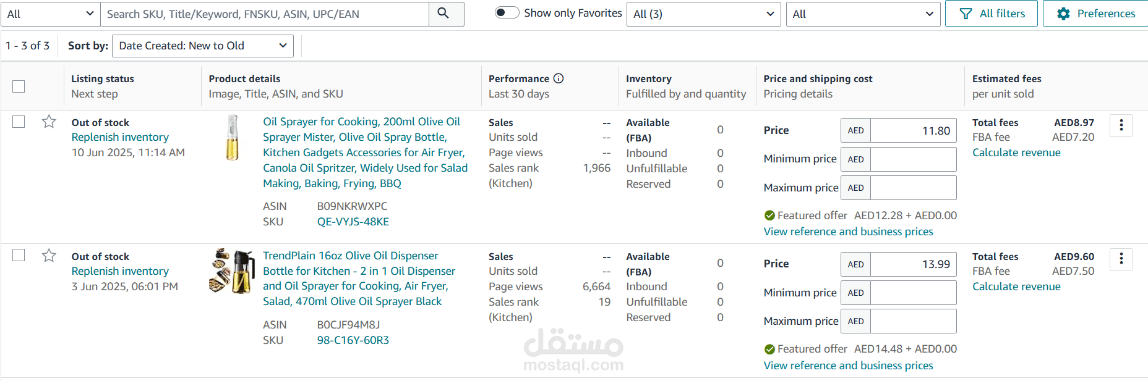This screenshot has height=381, width=1148.
Task: Click the page views value 6,664
Action: [x=596, y=287]
